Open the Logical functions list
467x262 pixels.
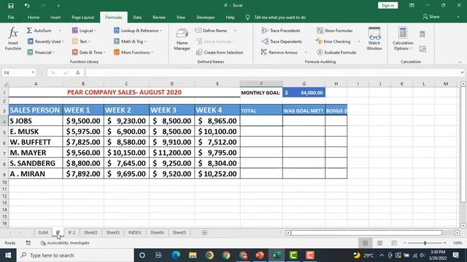tap(84, 31)
